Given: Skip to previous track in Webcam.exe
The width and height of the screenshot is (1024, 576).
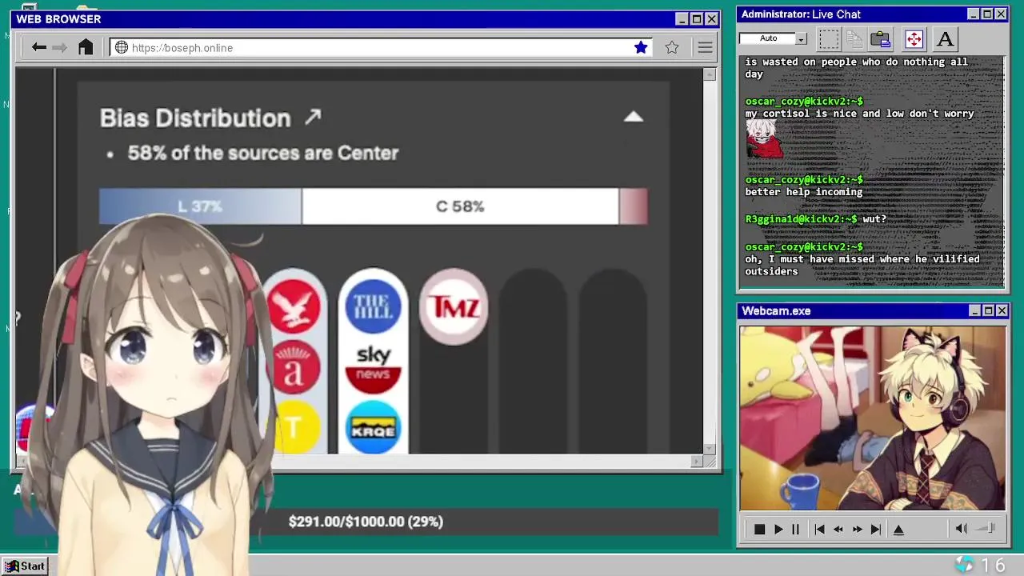Looking at the screenshot, I should coord(819,529).
